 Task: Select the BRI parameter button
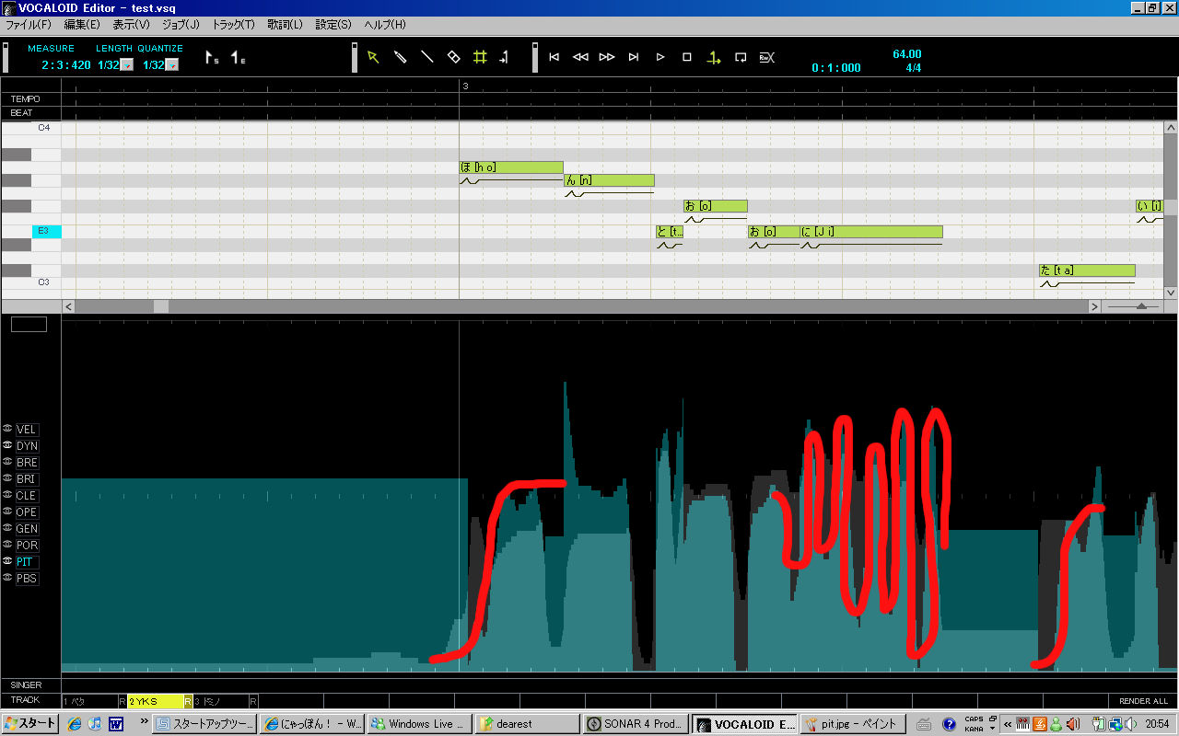(x=27, y=478)
